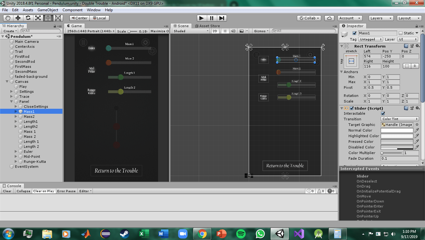Open the Layer dropdown showing UI
Viewport: 425px width, 240px height.
[407, 39]
